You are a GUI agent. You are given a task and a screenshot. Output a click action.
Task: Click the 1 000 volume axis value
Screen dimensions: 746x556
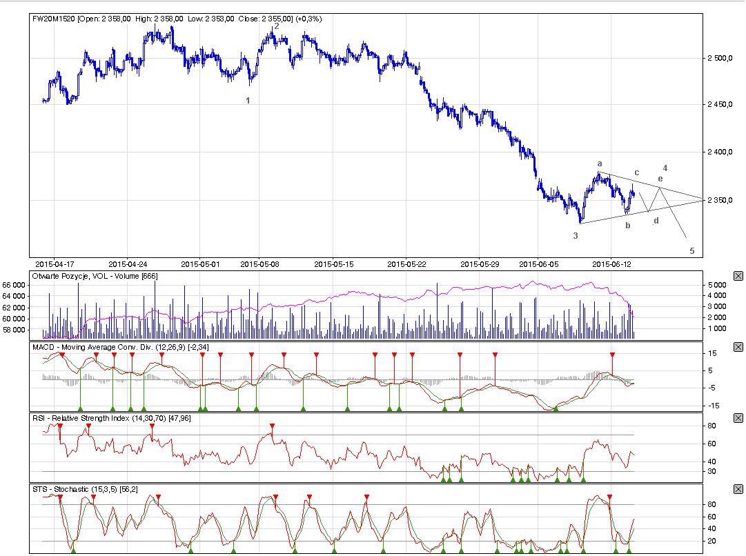[x=717, y=328]
